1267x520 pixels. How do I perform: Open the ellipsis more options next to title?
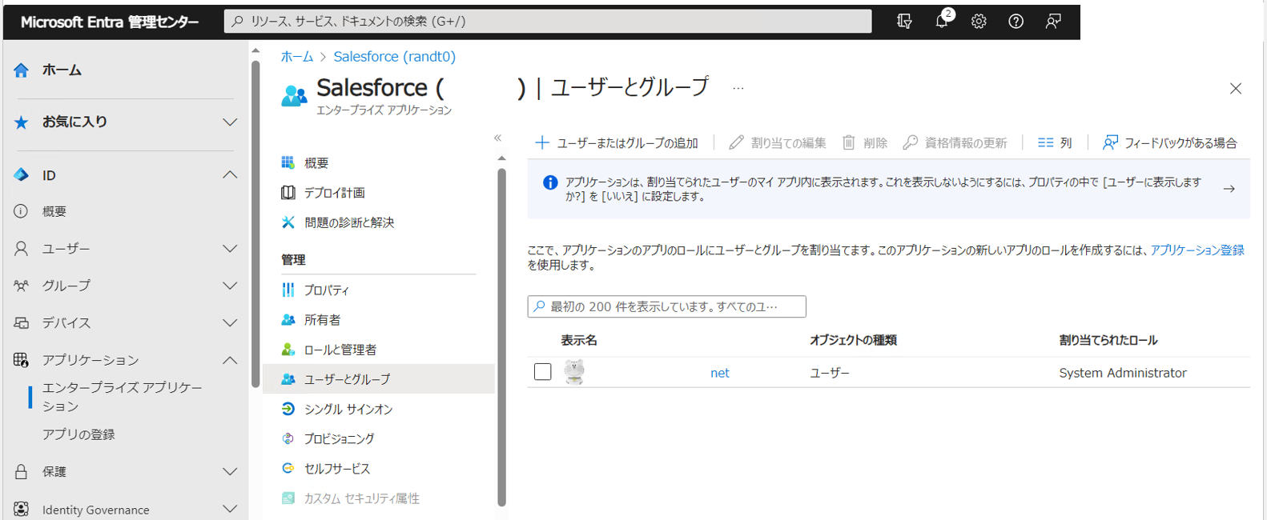tap(738, 88)
